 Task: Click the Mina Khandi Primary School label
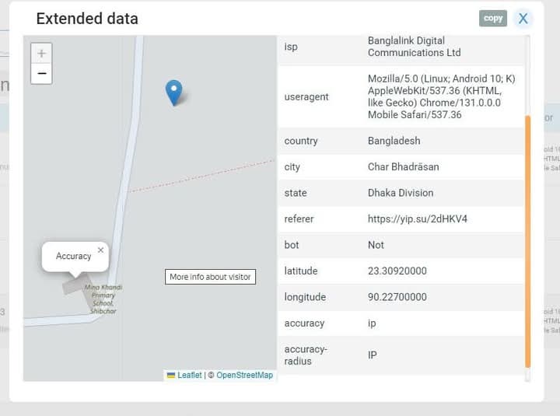click(x=103, y=299)
